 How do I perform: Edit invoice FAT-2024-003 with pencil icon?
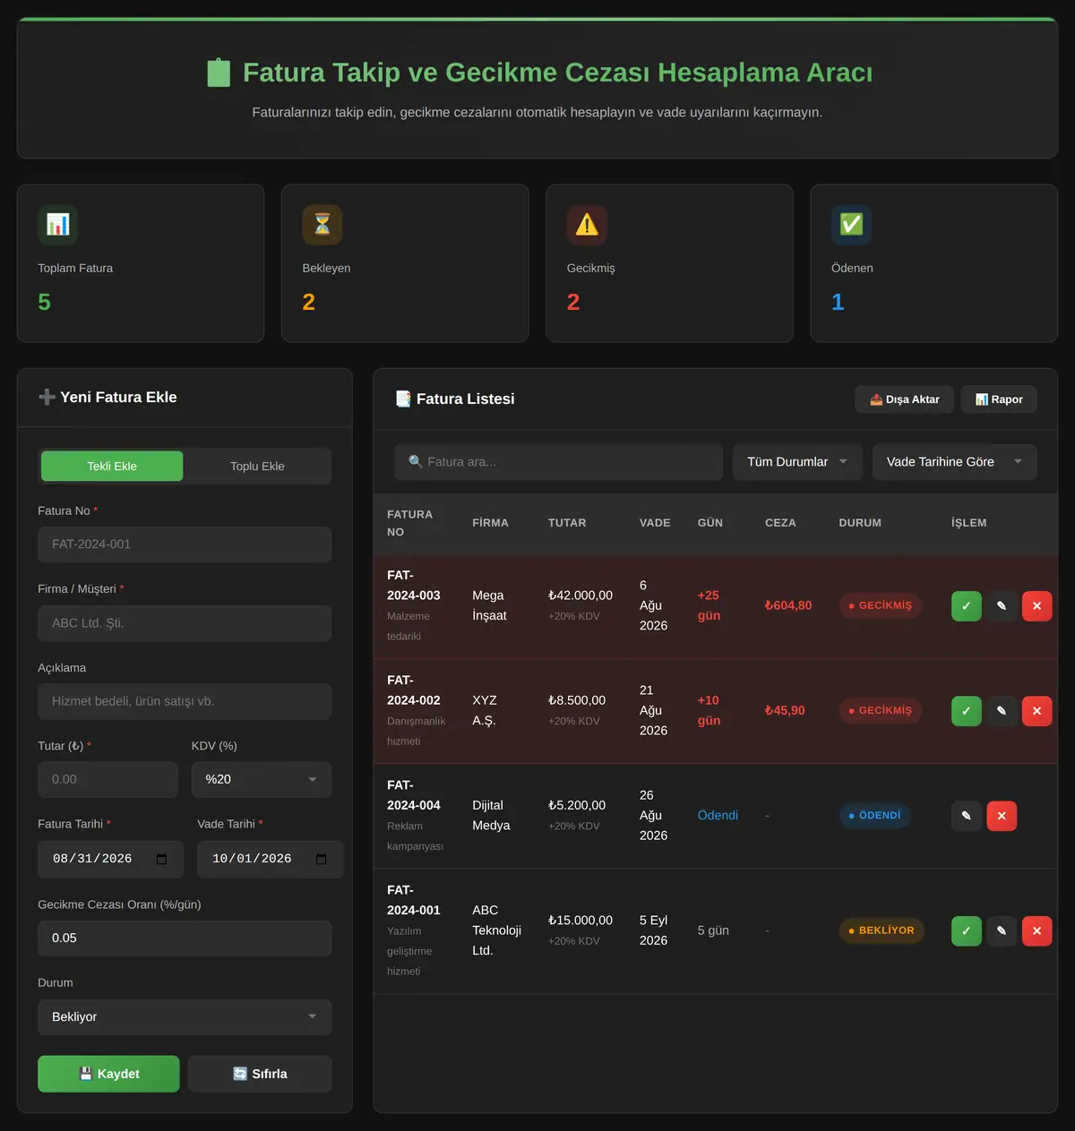pyautogui.click(x=1002, y=606)
